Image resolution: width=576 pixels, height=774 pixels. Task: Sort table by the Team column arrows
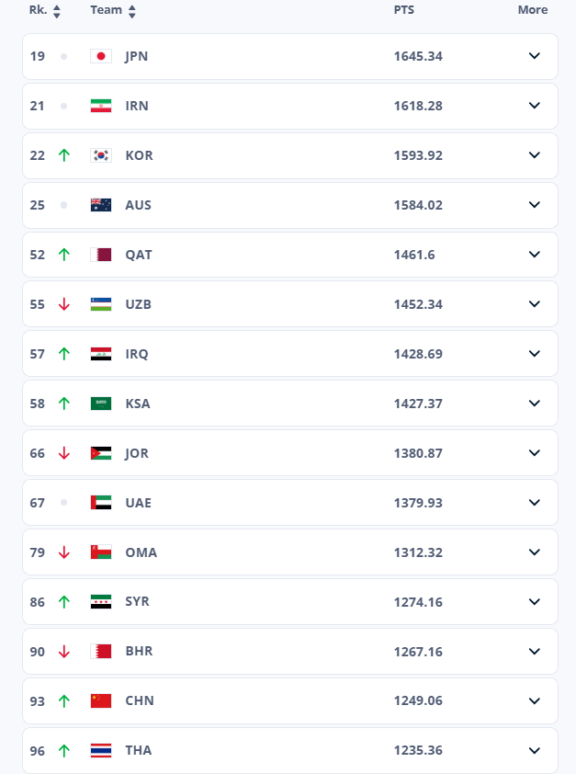[x=131, y=11]
